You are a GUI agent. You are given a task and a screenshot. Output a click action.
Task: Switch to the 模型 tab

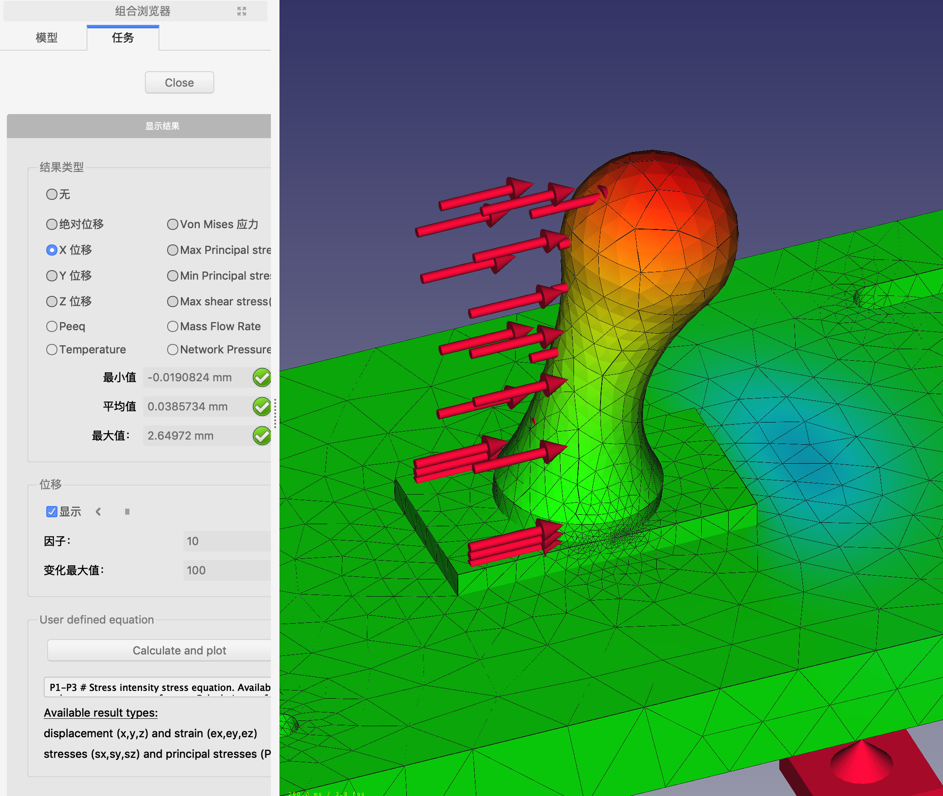[46, 37]
